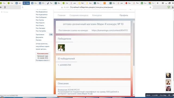Open the top friend avatar in the right sidebar
Screen dimensions: 174x98
168,75
